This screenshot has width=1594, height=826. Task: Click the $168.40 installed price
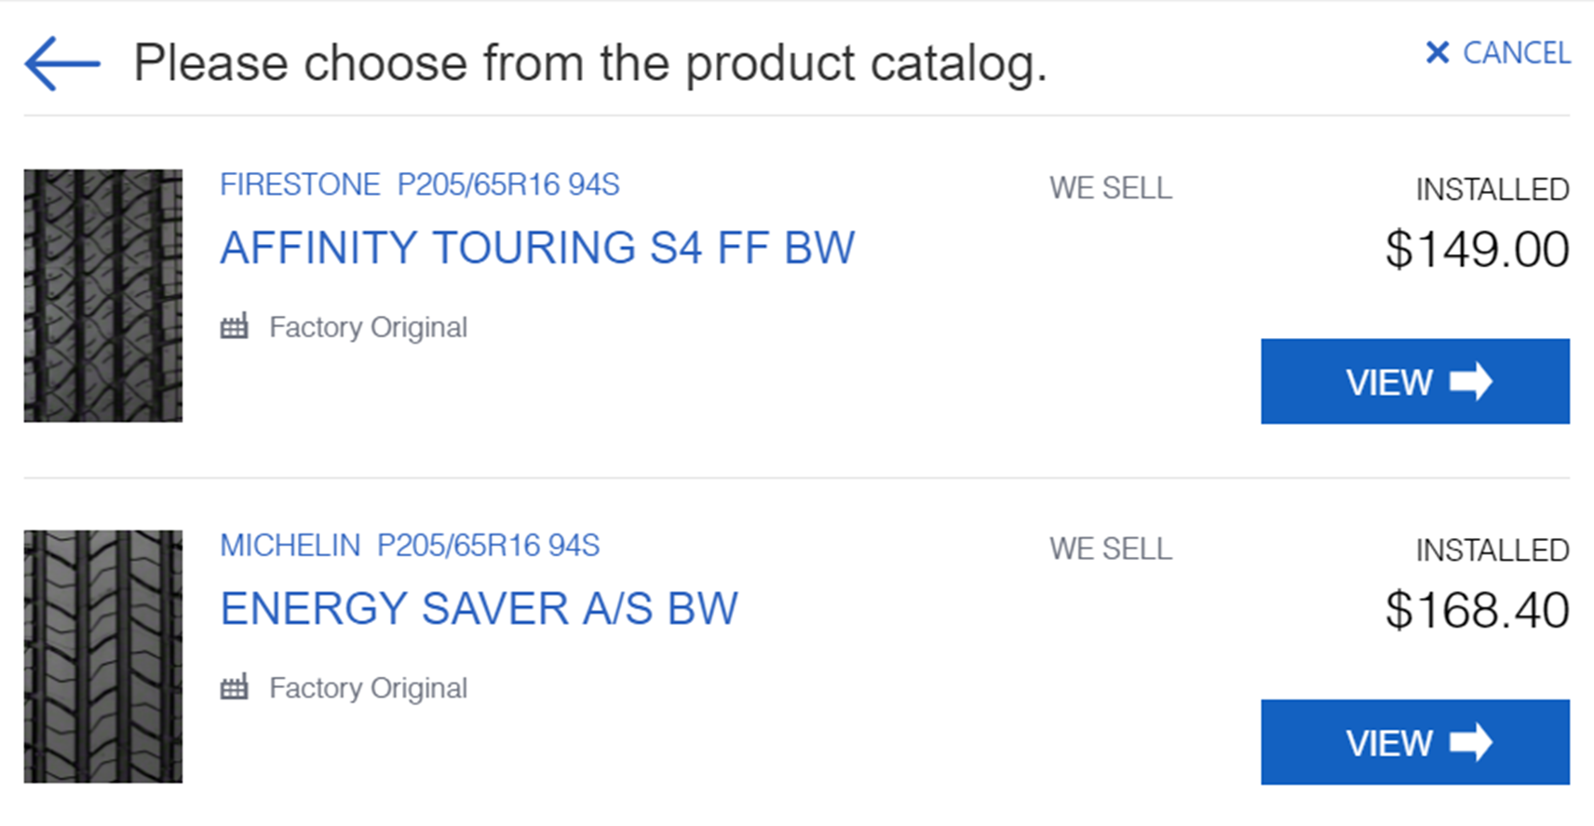pyautogui.click(x=1476, y=610)
